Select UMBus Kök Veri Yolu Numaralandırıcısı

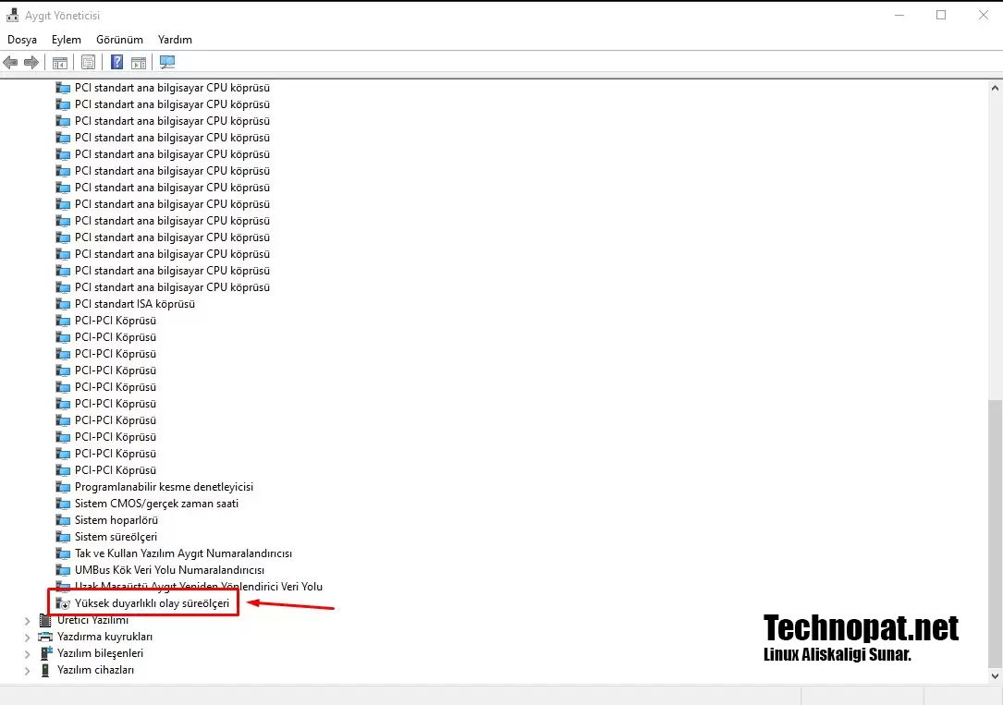169,570
